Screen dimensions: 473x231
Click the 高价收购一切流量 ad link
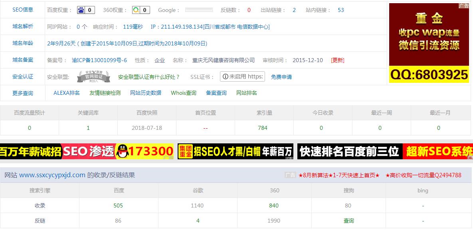click(423, 175)
